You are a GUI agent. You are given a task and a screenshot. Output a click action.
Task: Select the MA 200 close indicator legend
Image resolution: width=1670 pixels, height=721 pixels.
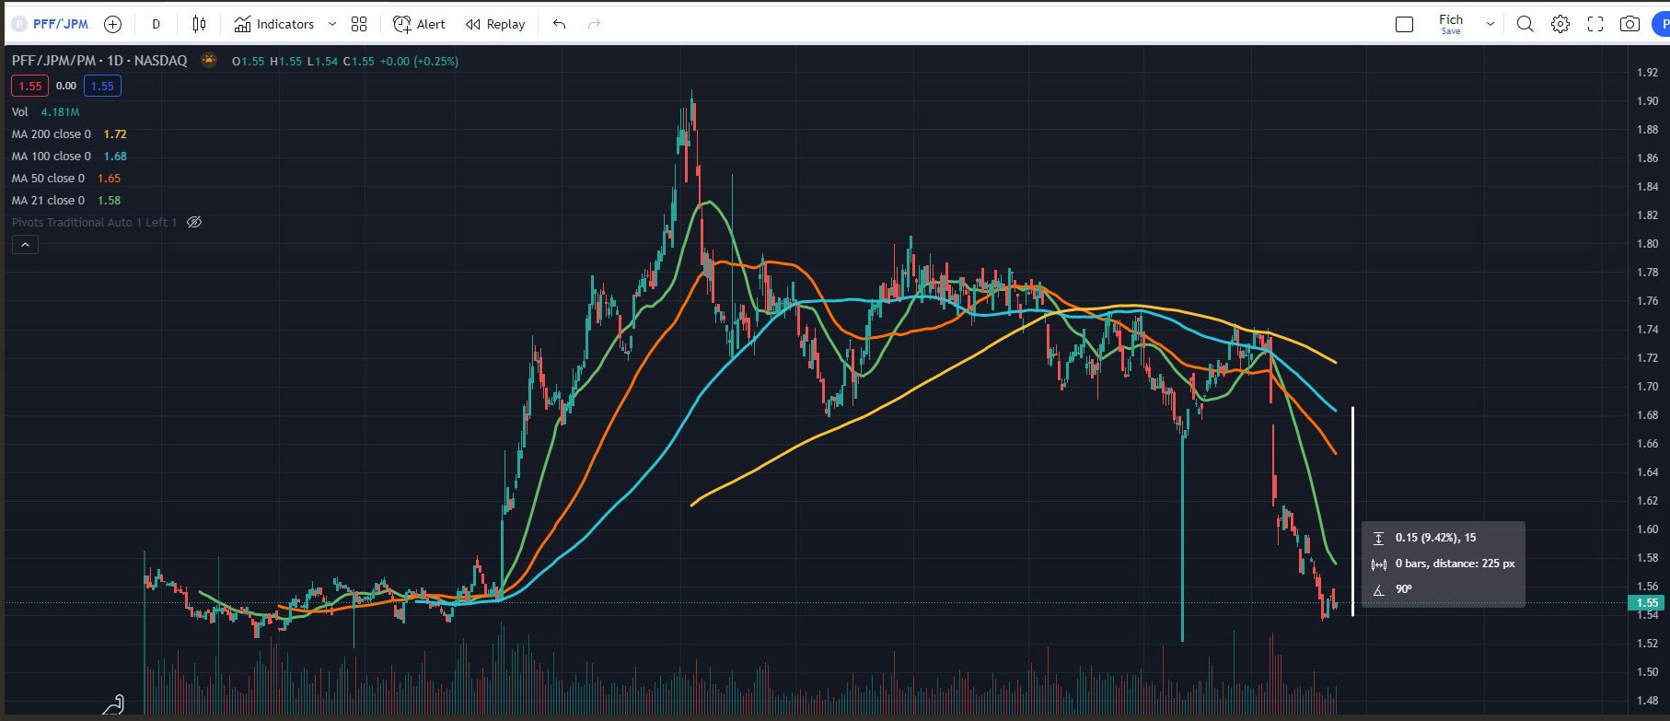69,134
